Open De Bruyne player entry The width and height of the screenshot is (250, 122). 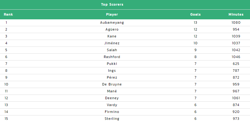(x=112, y=85)
